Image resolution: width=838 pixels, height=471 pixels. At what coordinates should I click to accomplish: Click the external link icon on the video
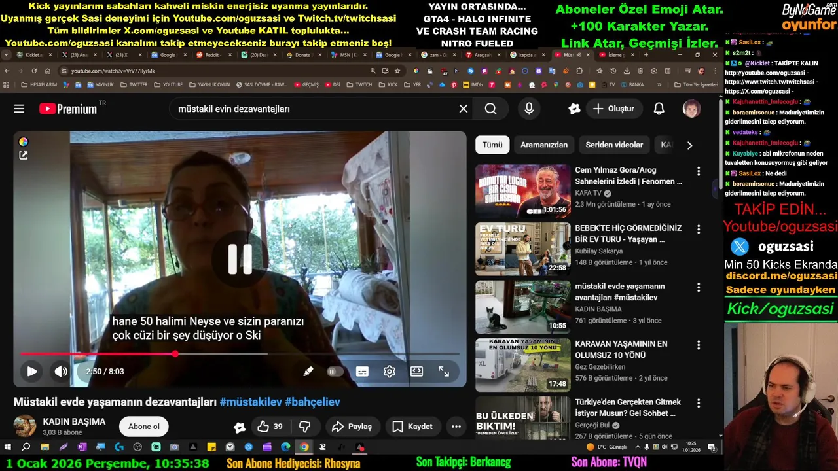(24, 155)
